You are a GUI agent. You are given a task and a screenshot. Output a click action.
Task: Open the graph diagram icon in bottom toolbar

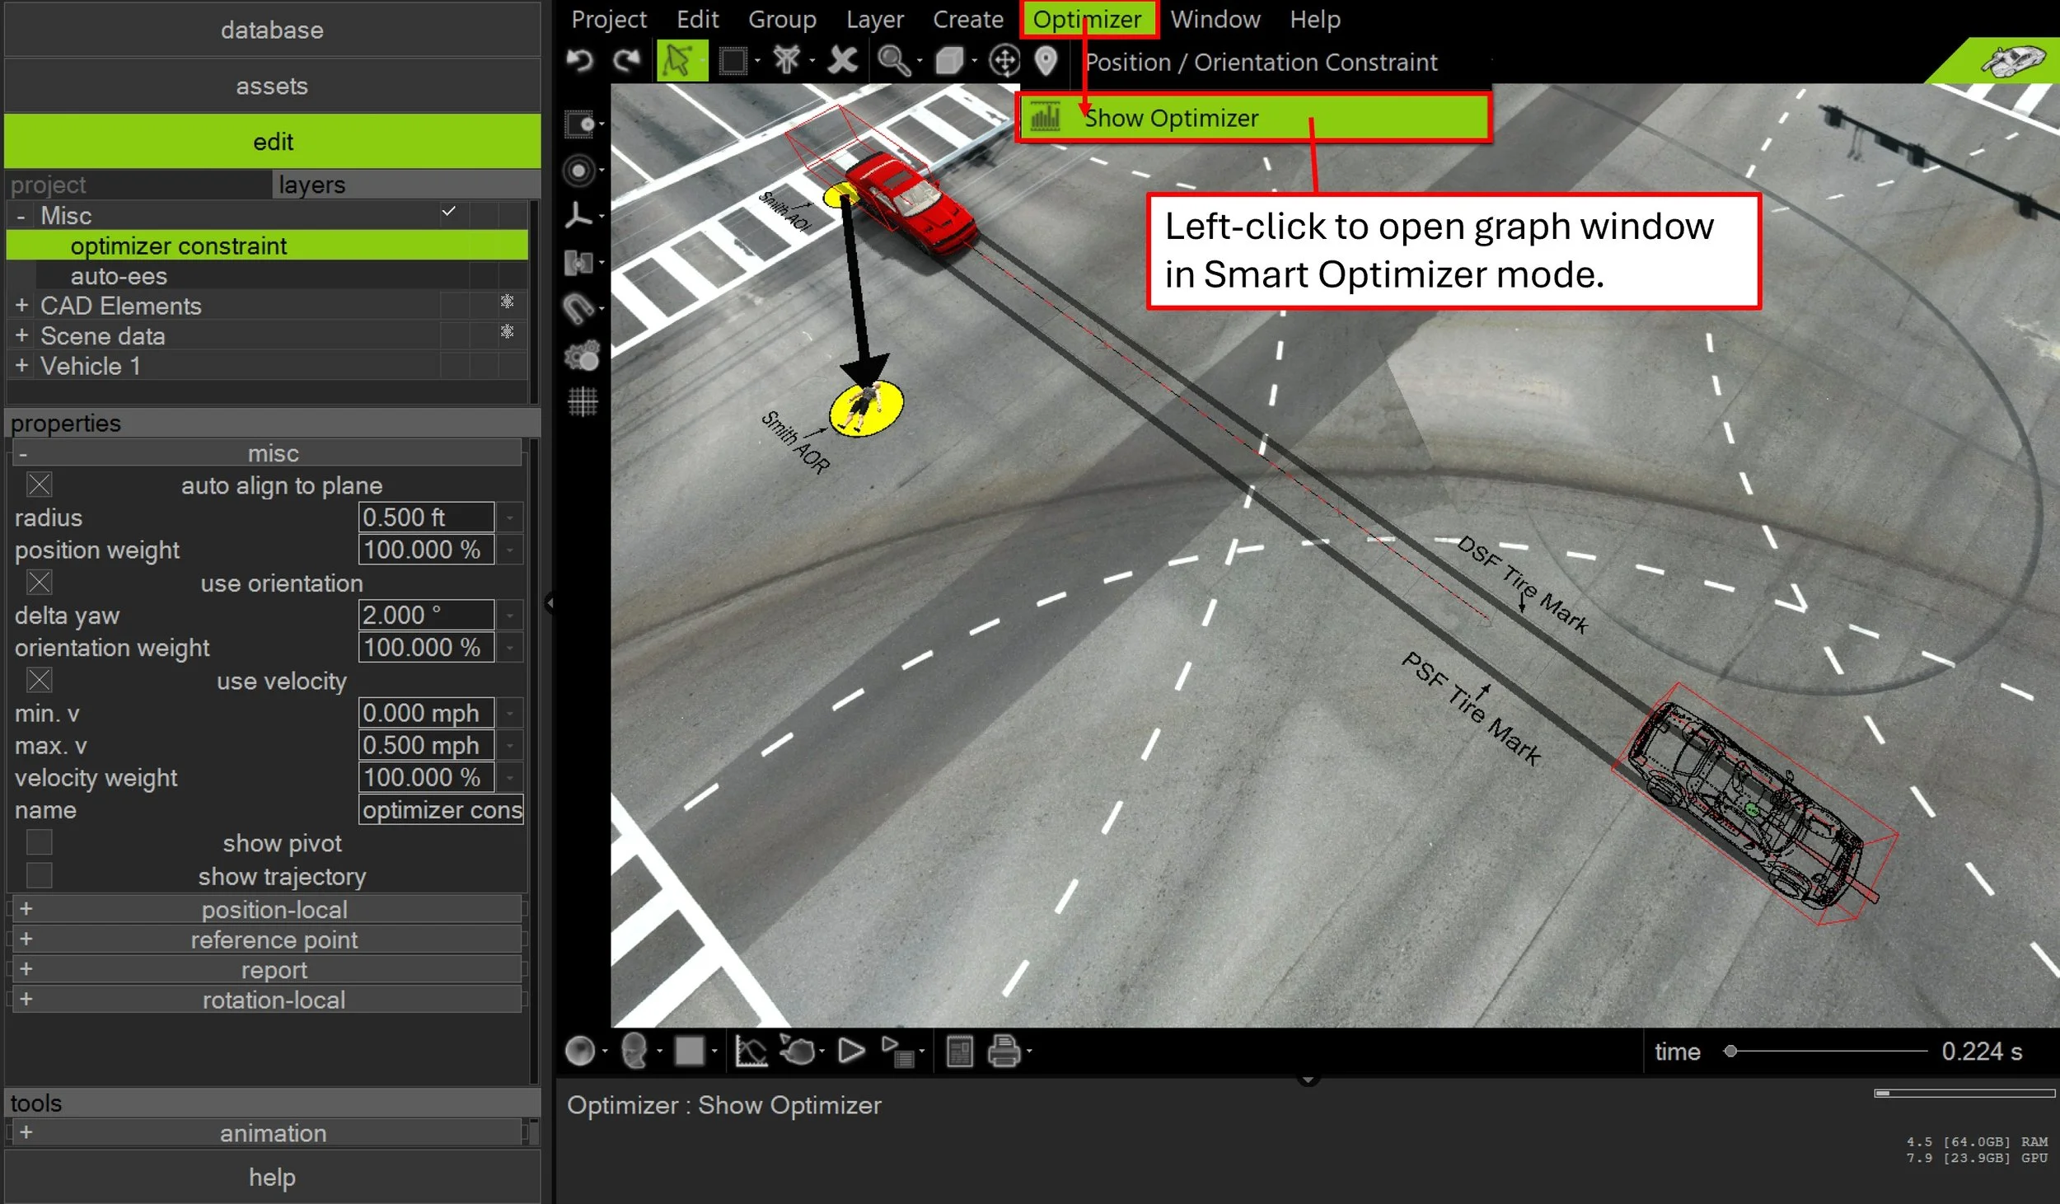[751, 1052]
